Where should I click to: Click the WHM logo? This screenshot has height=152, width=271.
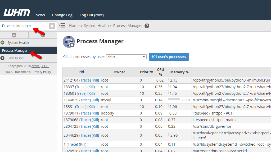[16, 12]
